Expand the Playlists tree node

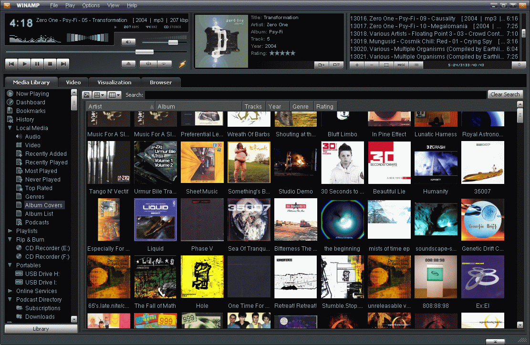coord(10,231)
